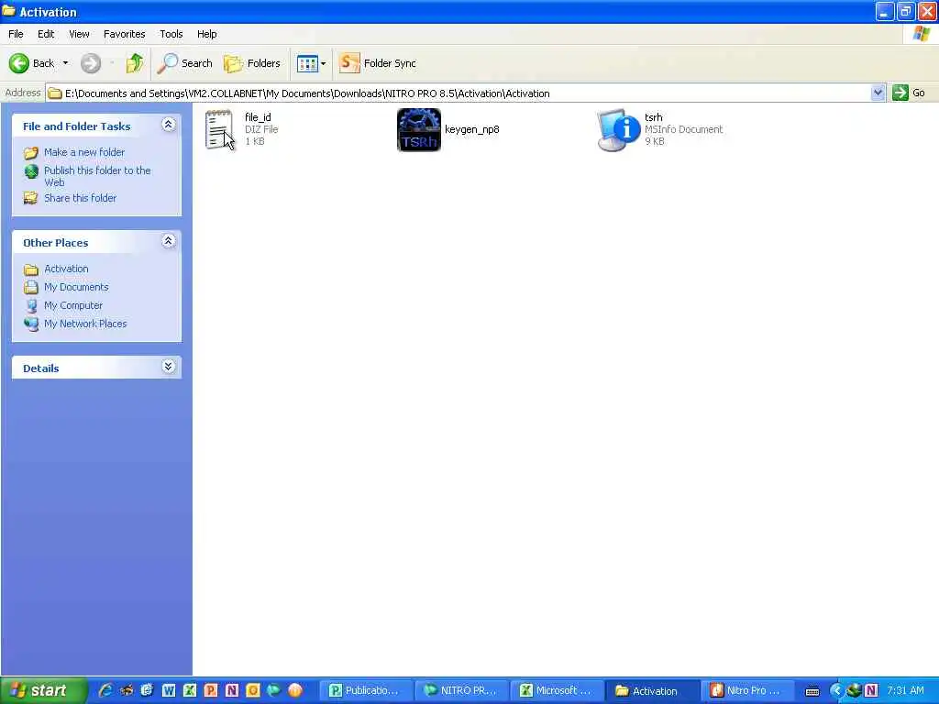Restore down the Activation window
This screenshot has height=704, width=939.
pyautogui.click(x=905, y=11)
